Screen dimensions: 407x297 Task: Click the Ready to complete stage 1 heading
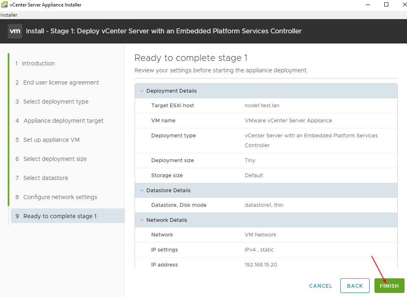(x=191, y=58)
